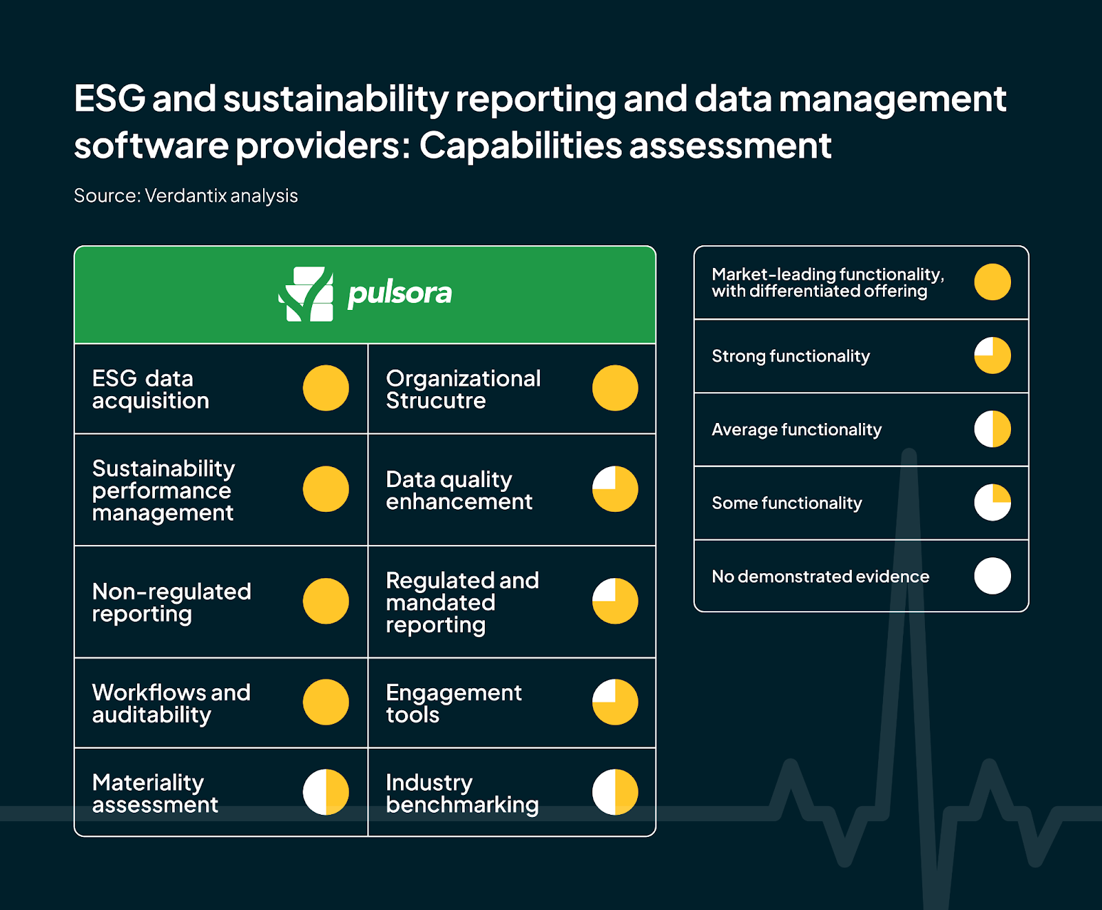Click the Engagement tools rating pie
The width and height of the screenshot is (1102, 910).
[615, 702]
